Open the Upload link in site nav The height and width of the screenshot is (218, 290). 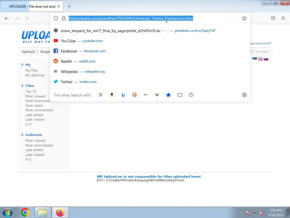point(28,52)
